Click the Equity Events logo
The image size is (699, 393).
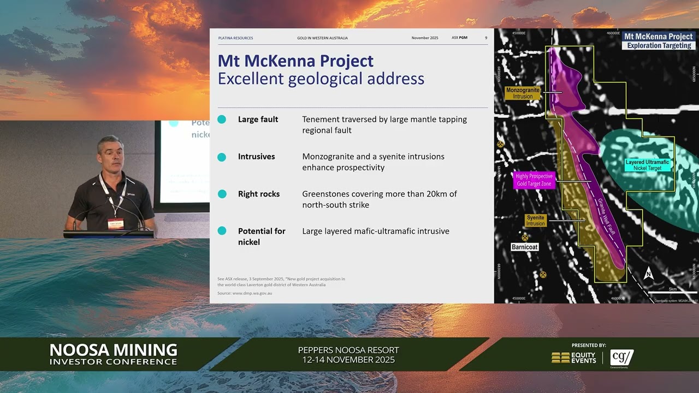click(574, 358)
